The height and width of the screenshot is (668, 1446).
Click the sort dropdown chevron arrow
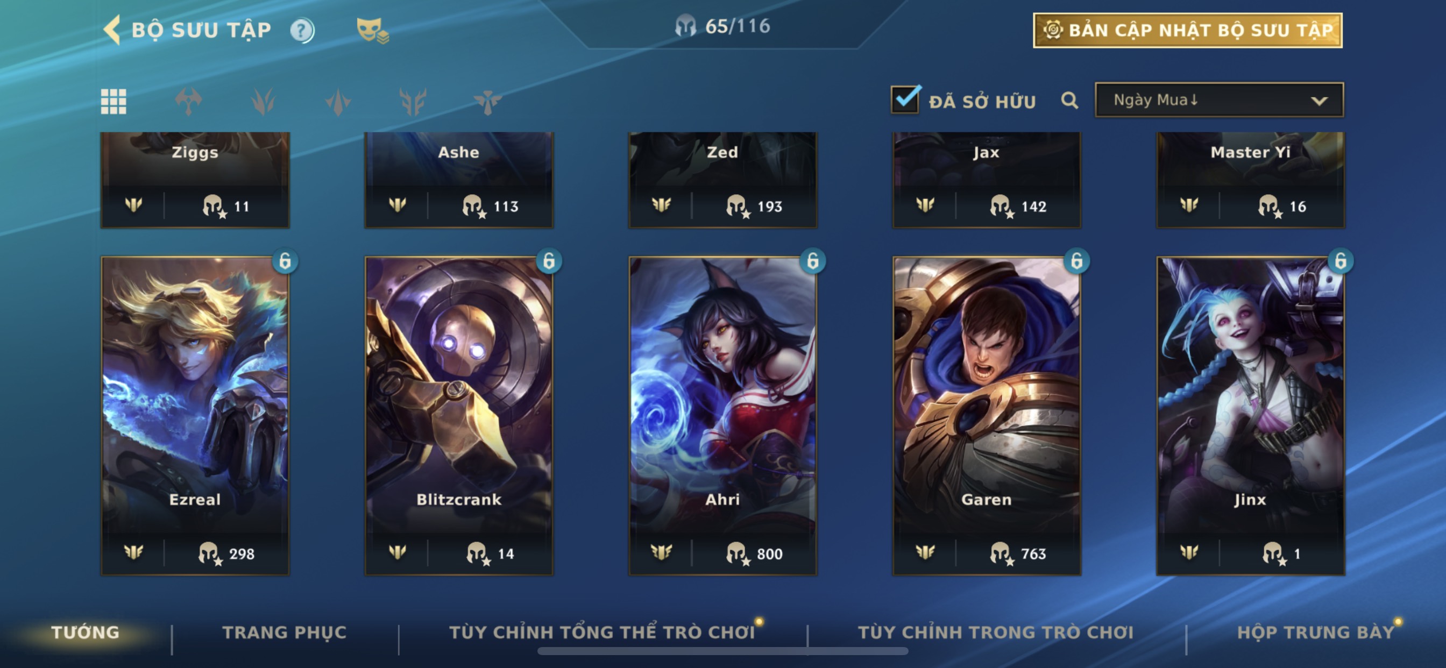(1319, 101)
